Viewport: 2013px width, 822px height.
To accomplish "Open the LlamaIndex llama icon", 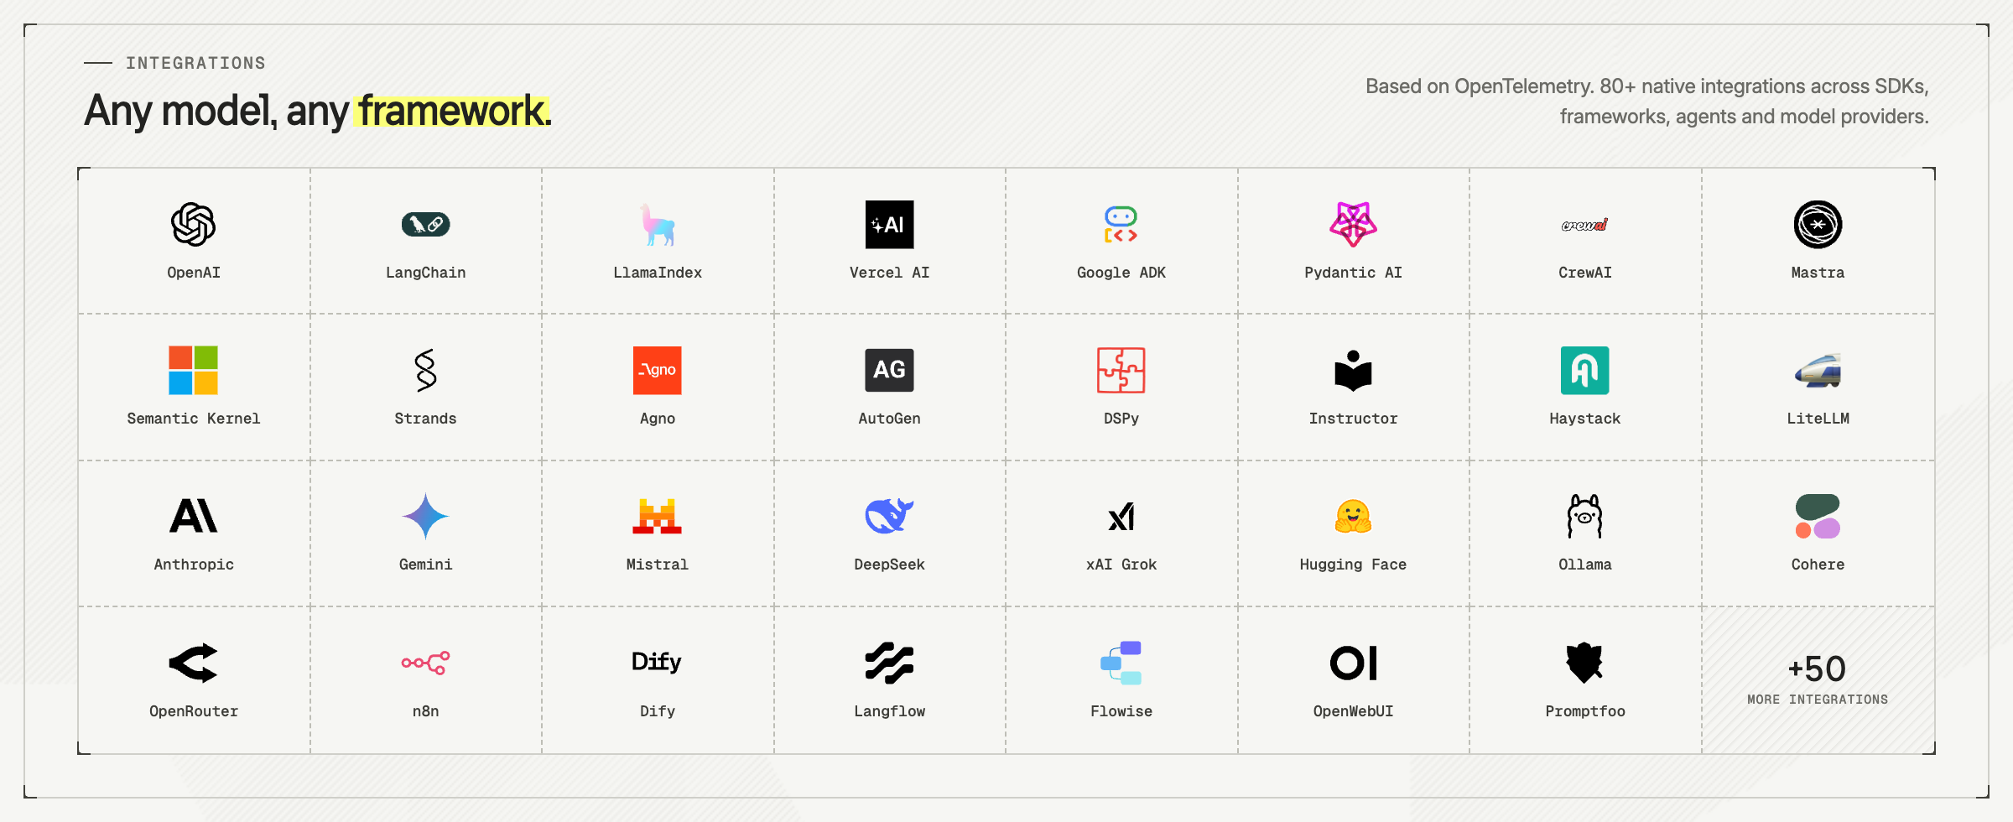I will pos(658,224).
